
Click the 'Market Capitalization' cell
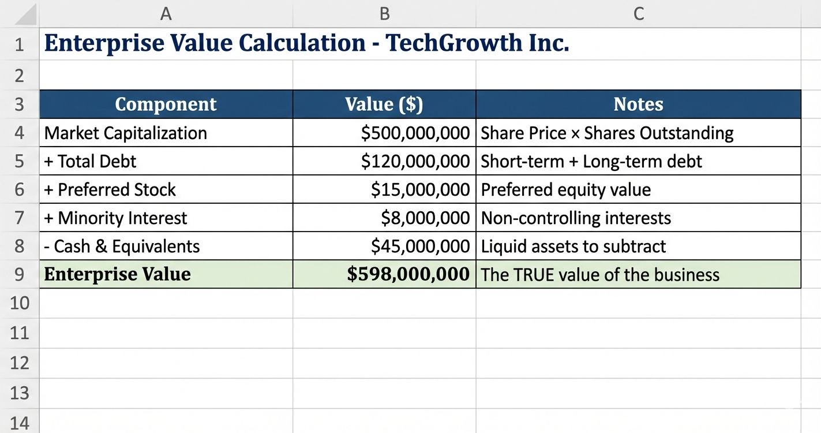[x=166, y=132]
